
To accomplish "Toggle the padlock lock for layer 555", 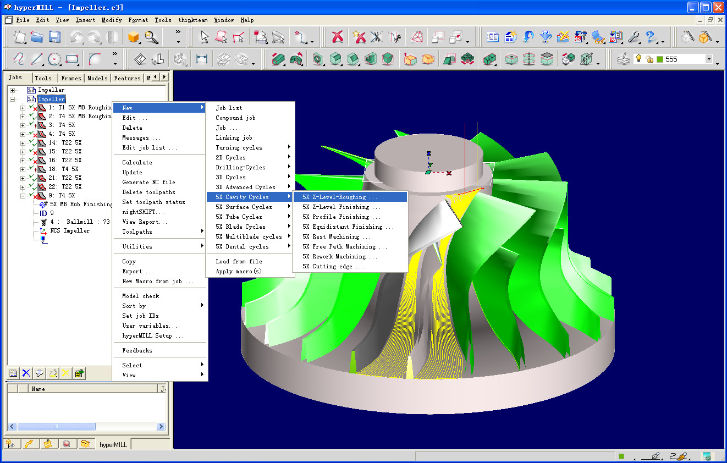I will pyautogui.click(x=649, y=59).
